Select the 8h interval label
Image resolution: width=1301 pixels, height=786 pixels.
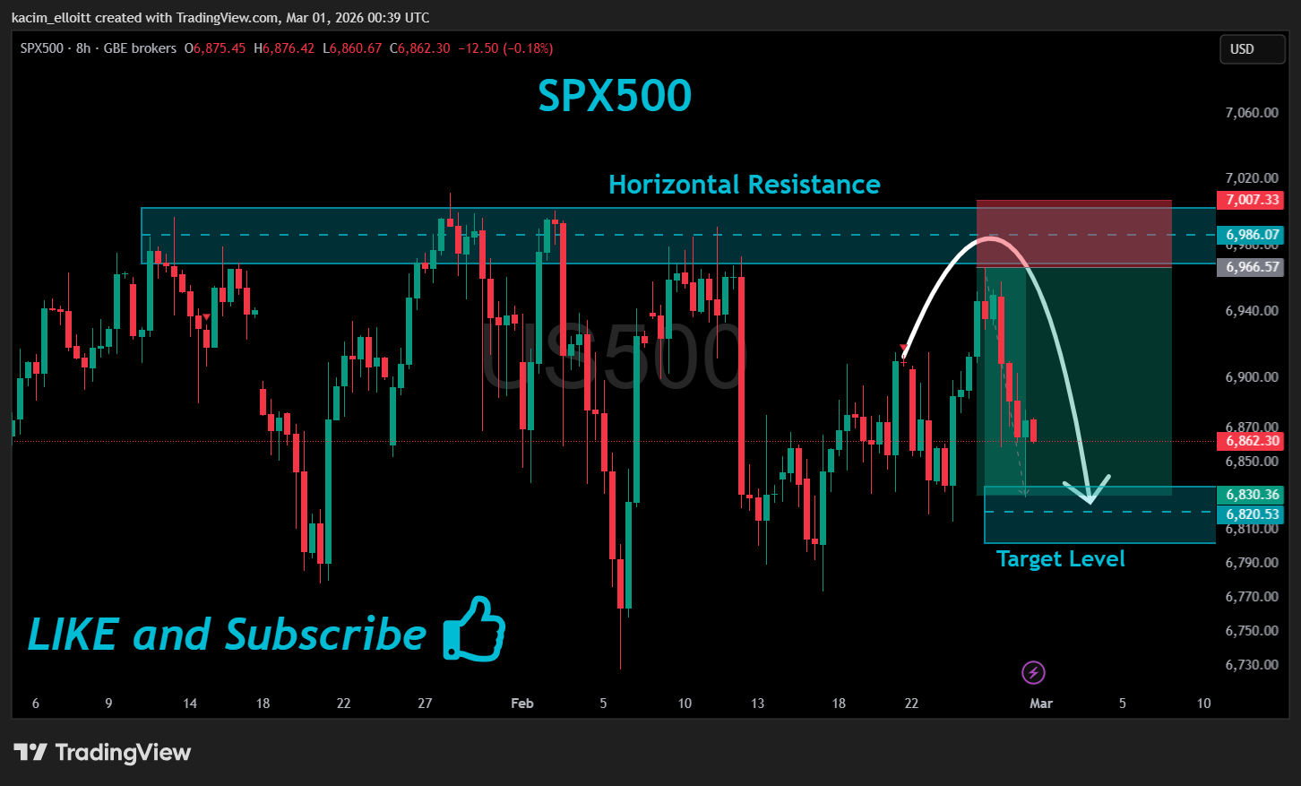pyautogui.click(x=83, y=48)
